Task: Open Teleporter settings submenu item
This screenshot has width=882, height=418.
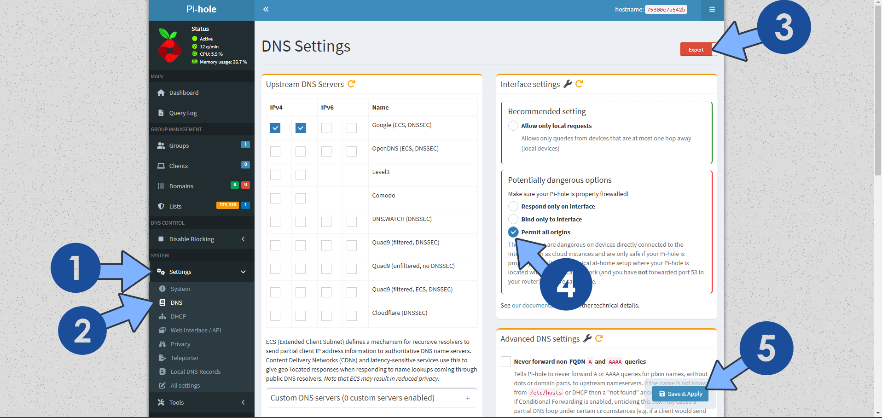Action: (x=202, y=358)
